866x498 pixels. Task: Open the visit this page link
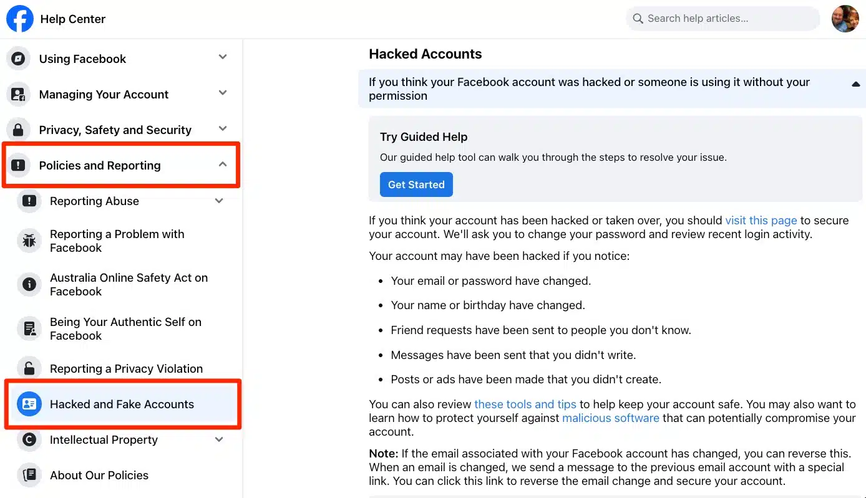click(x=761, y=220)
